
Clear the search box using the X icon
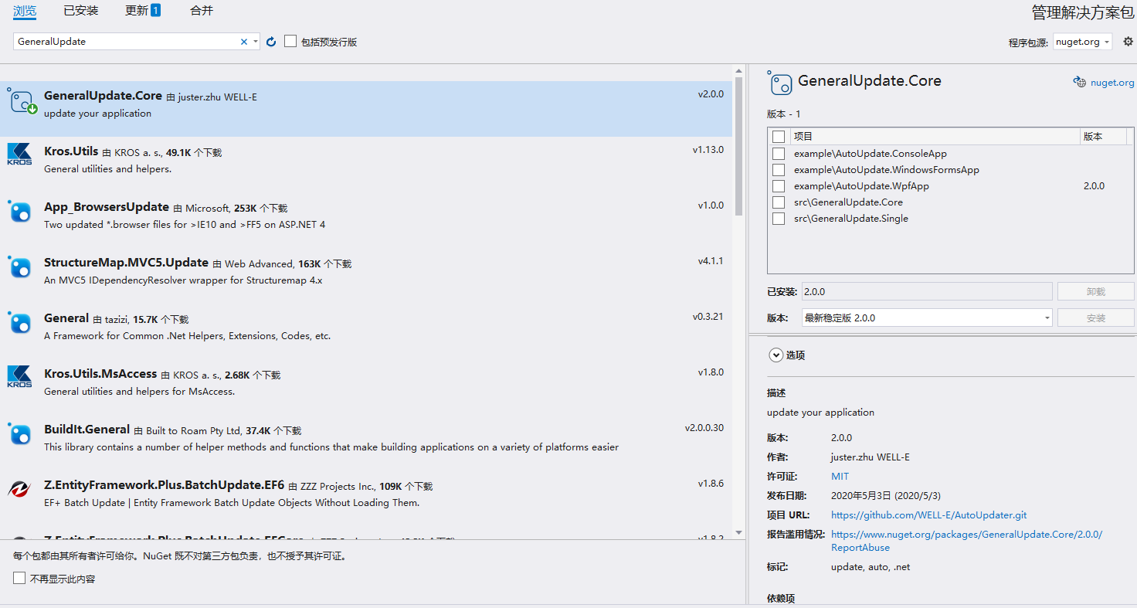(x=243, y=41)
